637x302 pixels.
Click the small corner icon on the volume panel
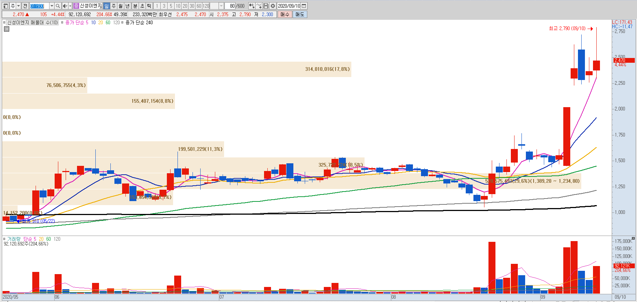[633, 239]
